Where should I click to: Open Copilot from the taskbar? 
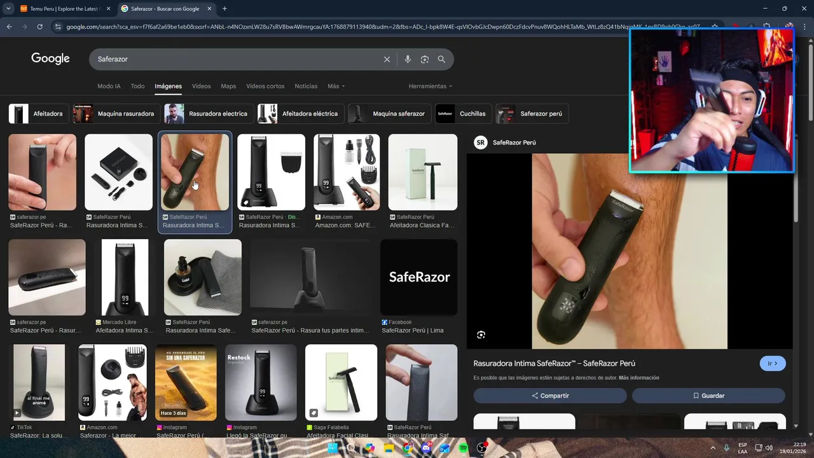tap(369, 448)
